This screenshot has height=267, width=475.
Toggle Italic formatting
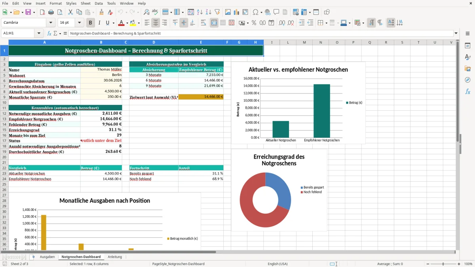pyautogui.click(x=99, y=23)
